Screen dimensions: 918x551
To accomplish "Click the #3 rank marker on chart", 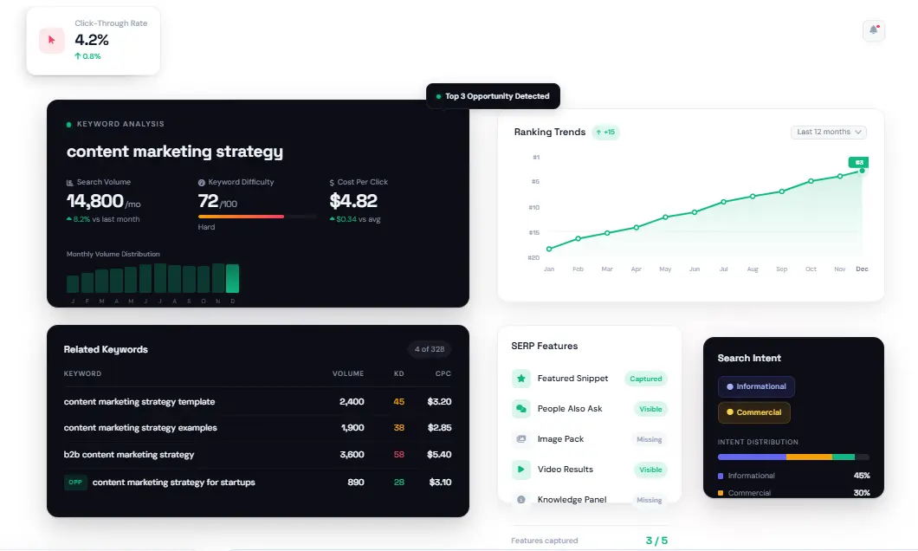I will (x=859, y=163).
